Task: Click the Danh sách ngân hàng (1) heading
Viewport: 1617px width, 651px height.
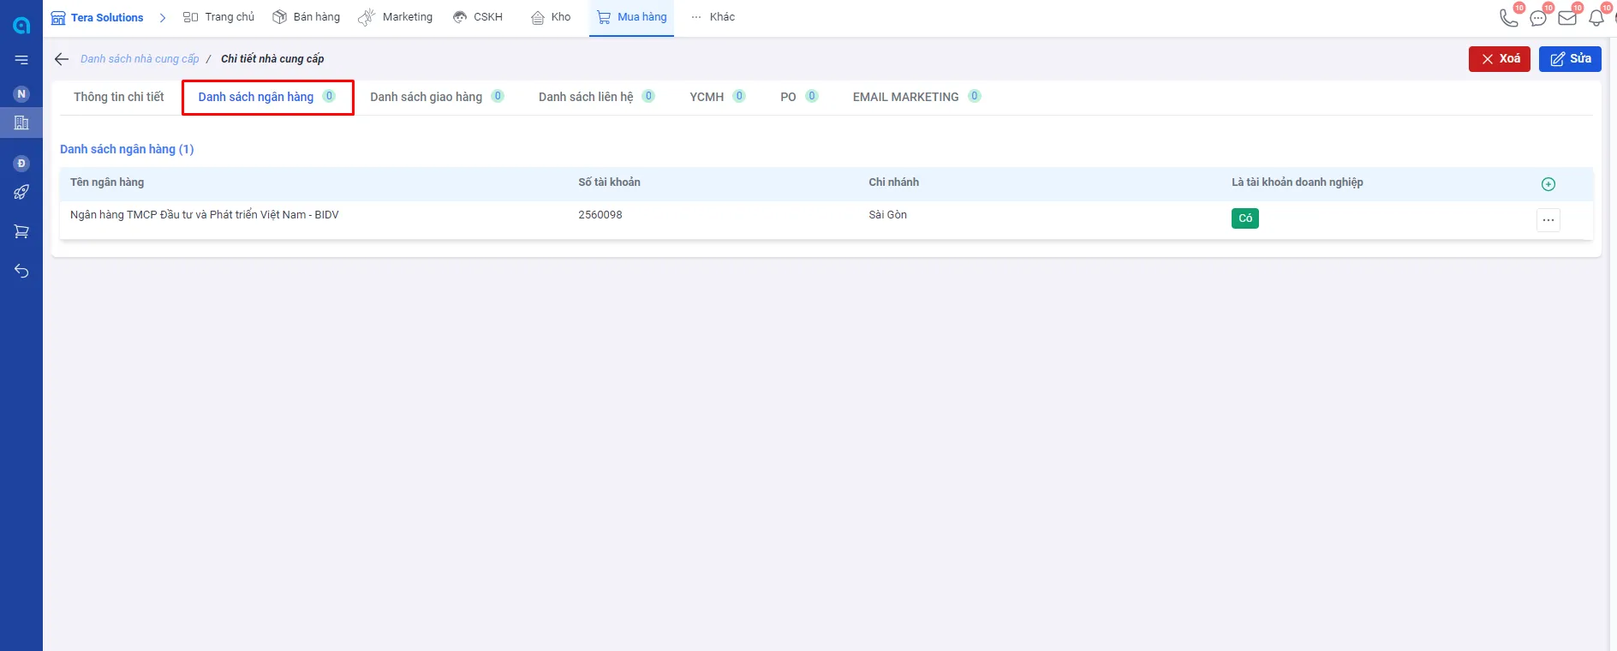Action: pos(127,149)
